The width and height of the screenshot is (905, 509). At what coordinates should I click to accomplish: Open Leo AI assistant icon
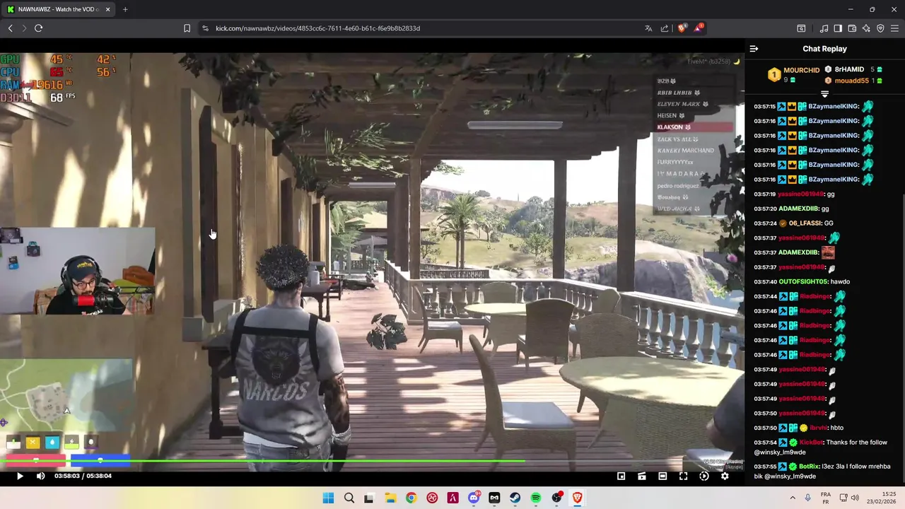point(866,28)
